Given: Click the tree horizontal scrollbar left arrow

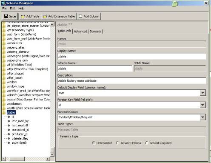Looking at the screenshot, I should point(4,159).
